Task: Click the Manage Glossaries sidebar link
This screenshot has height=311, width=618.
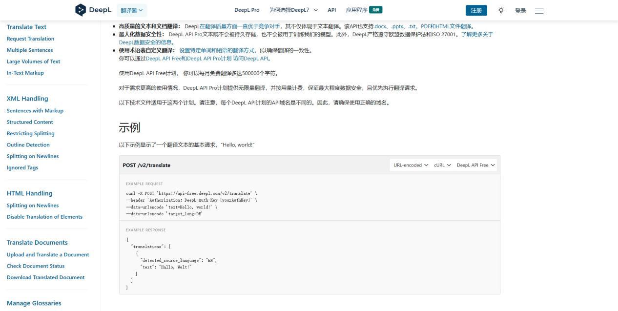Action: point(34,303)
